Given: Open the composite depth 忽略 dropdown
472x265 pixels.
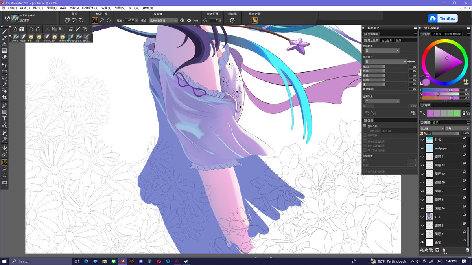Looking at the screenshot, I should click(x=457, y=128).
